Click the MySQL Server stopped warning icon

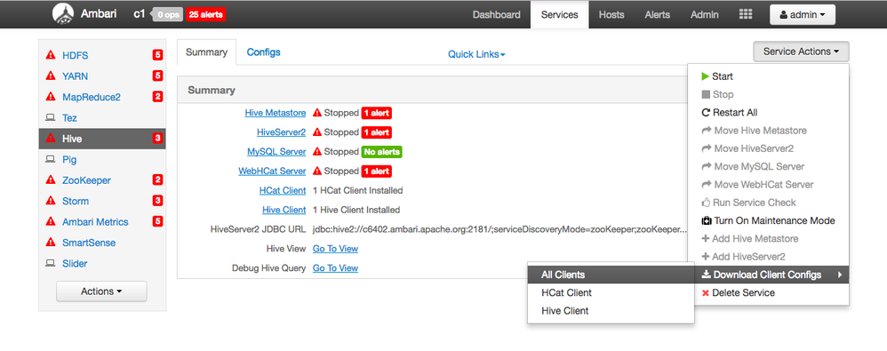pyautogui.click(x=317, y=151)
